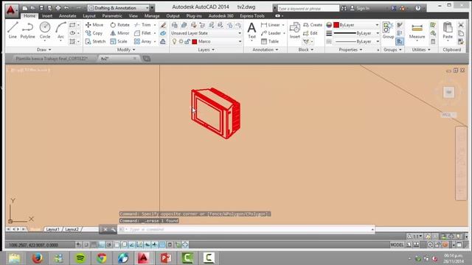This screenshot has width=472, height=265.
Task: Open the Unsaved Layer State dropdown
Action: pyautogui.click(x=206, y=33)
